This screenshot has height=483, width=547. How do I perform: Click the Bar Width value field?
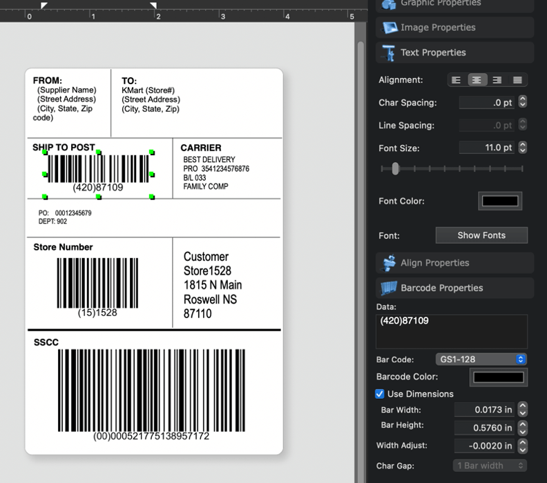tap(484, 410)
